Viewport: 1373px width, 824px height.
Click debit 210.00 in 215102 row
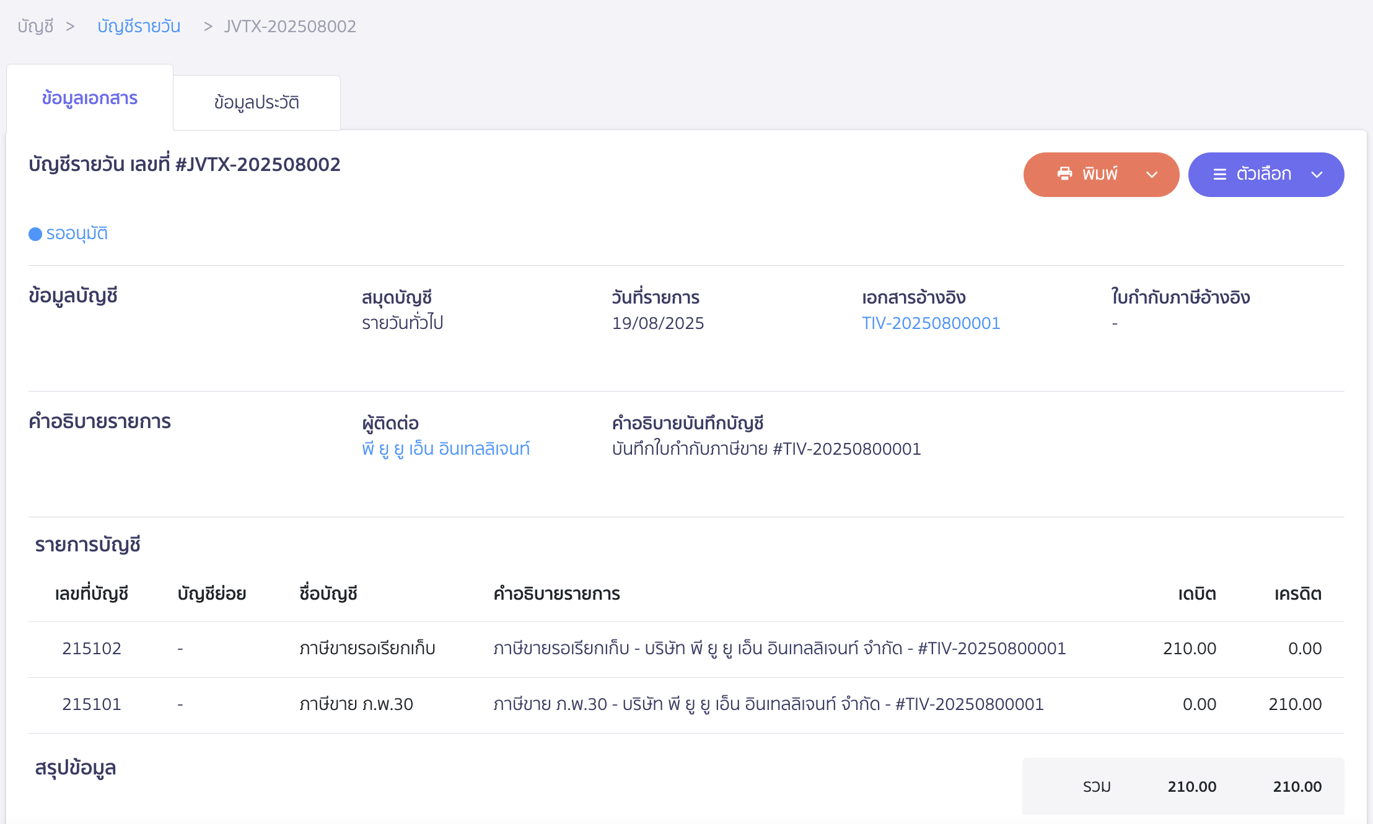(1190, 649)
